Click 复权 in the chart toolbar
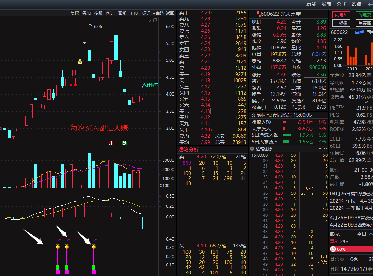 [75, 13]
